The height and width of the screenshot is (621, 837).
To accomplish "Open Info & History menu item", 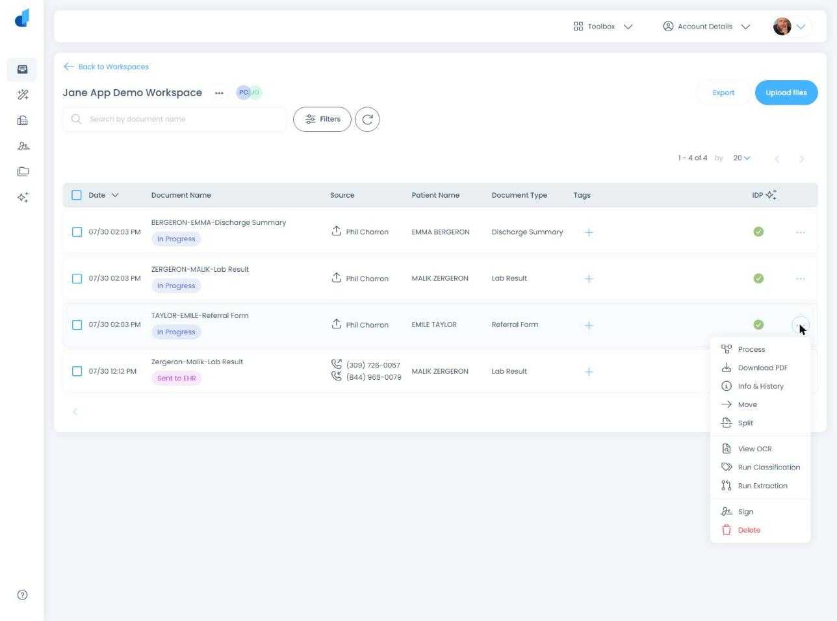I will pos(760,386).
